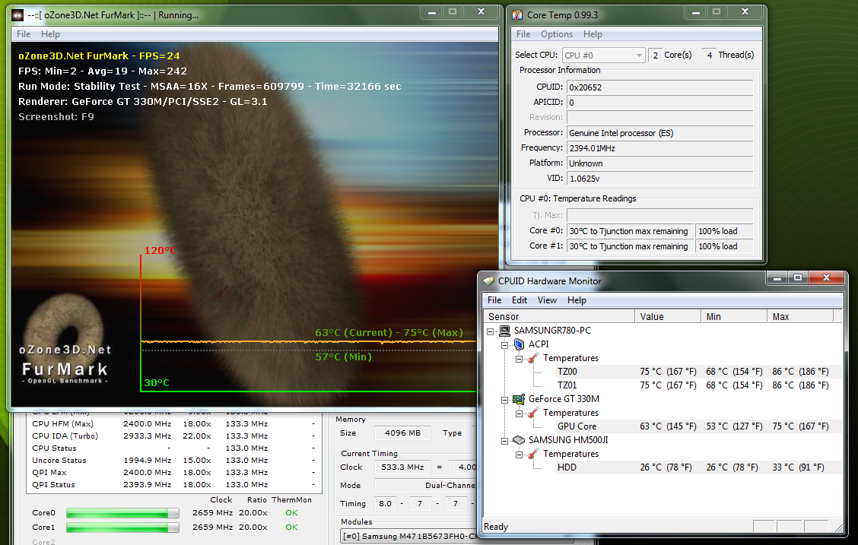Click the Modules Samsung M471B5673FH0 entry
Viewport: 858px width, 545px height.
[x=409, y=536]
